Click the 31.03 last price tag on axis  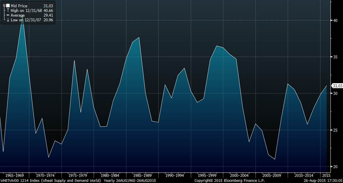click(x=337, y=86)
